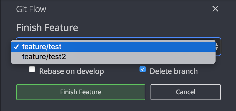This screenshot has height=111, width=236.
Task: Click the Git Flow dialog title
Action: (31, 9)
